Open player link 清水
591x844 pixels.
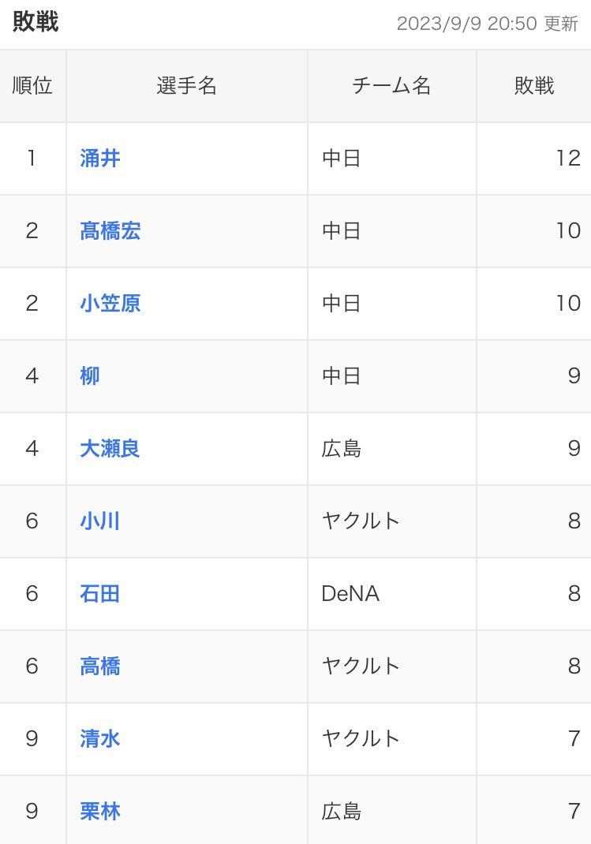pos(99,738)
